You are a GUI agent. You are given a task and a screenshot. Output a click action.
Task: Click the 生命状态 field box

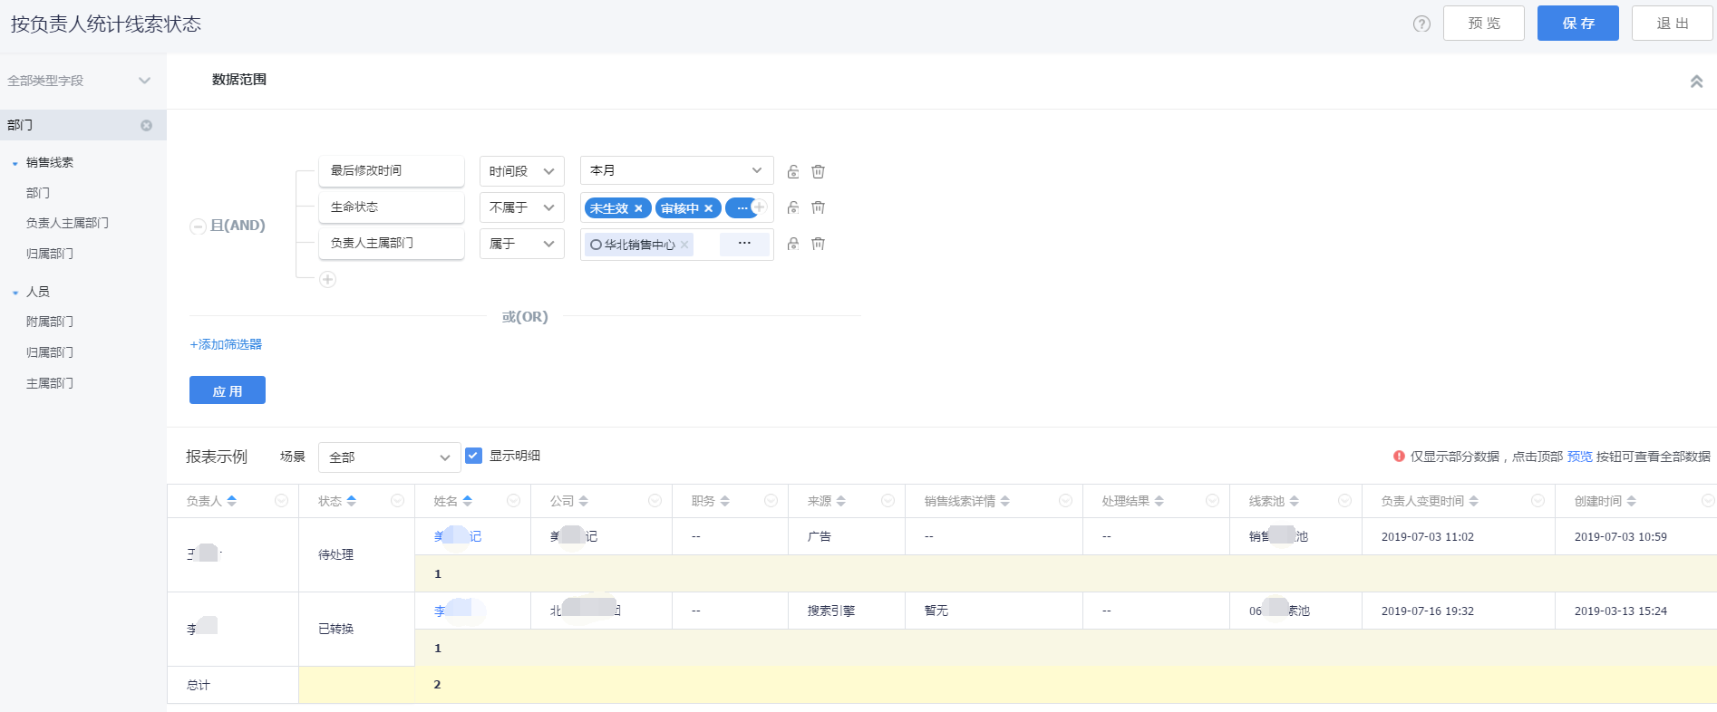pyautogui.click(x=392, y=207)
